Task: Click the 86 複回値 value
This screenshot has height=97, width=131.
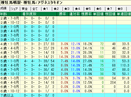Action: [x=114, y=57]
